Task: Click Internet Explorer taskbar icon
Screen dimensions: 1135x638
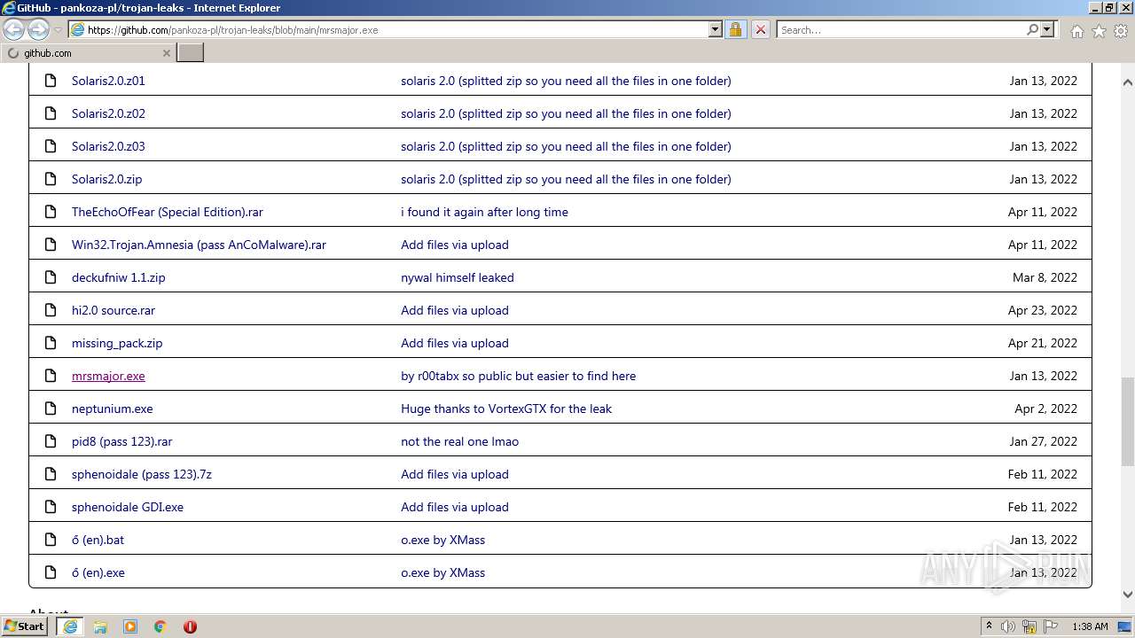Action: tap(70, 626)
